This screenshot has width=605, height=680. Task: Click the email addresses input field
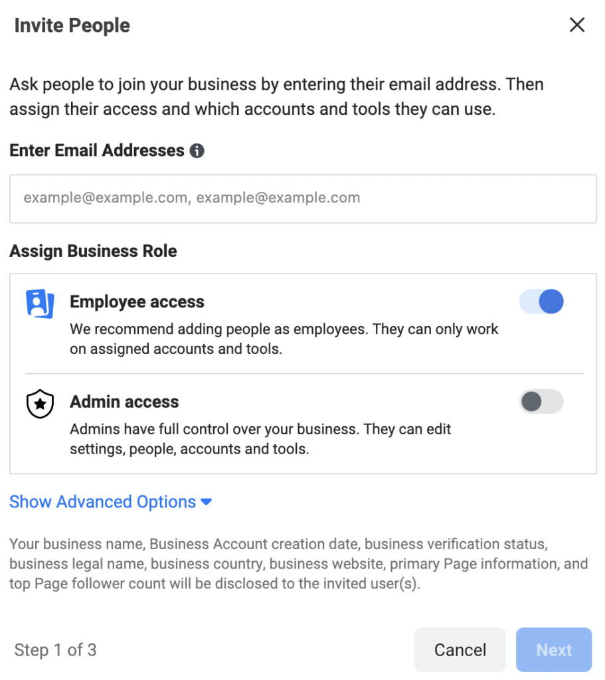click(x=302, y=199)
